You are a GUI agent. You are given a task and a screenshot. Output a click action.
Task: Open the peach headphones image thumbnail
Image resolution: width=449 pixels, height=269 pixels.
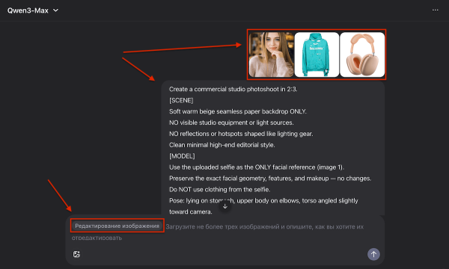[362, 55]
